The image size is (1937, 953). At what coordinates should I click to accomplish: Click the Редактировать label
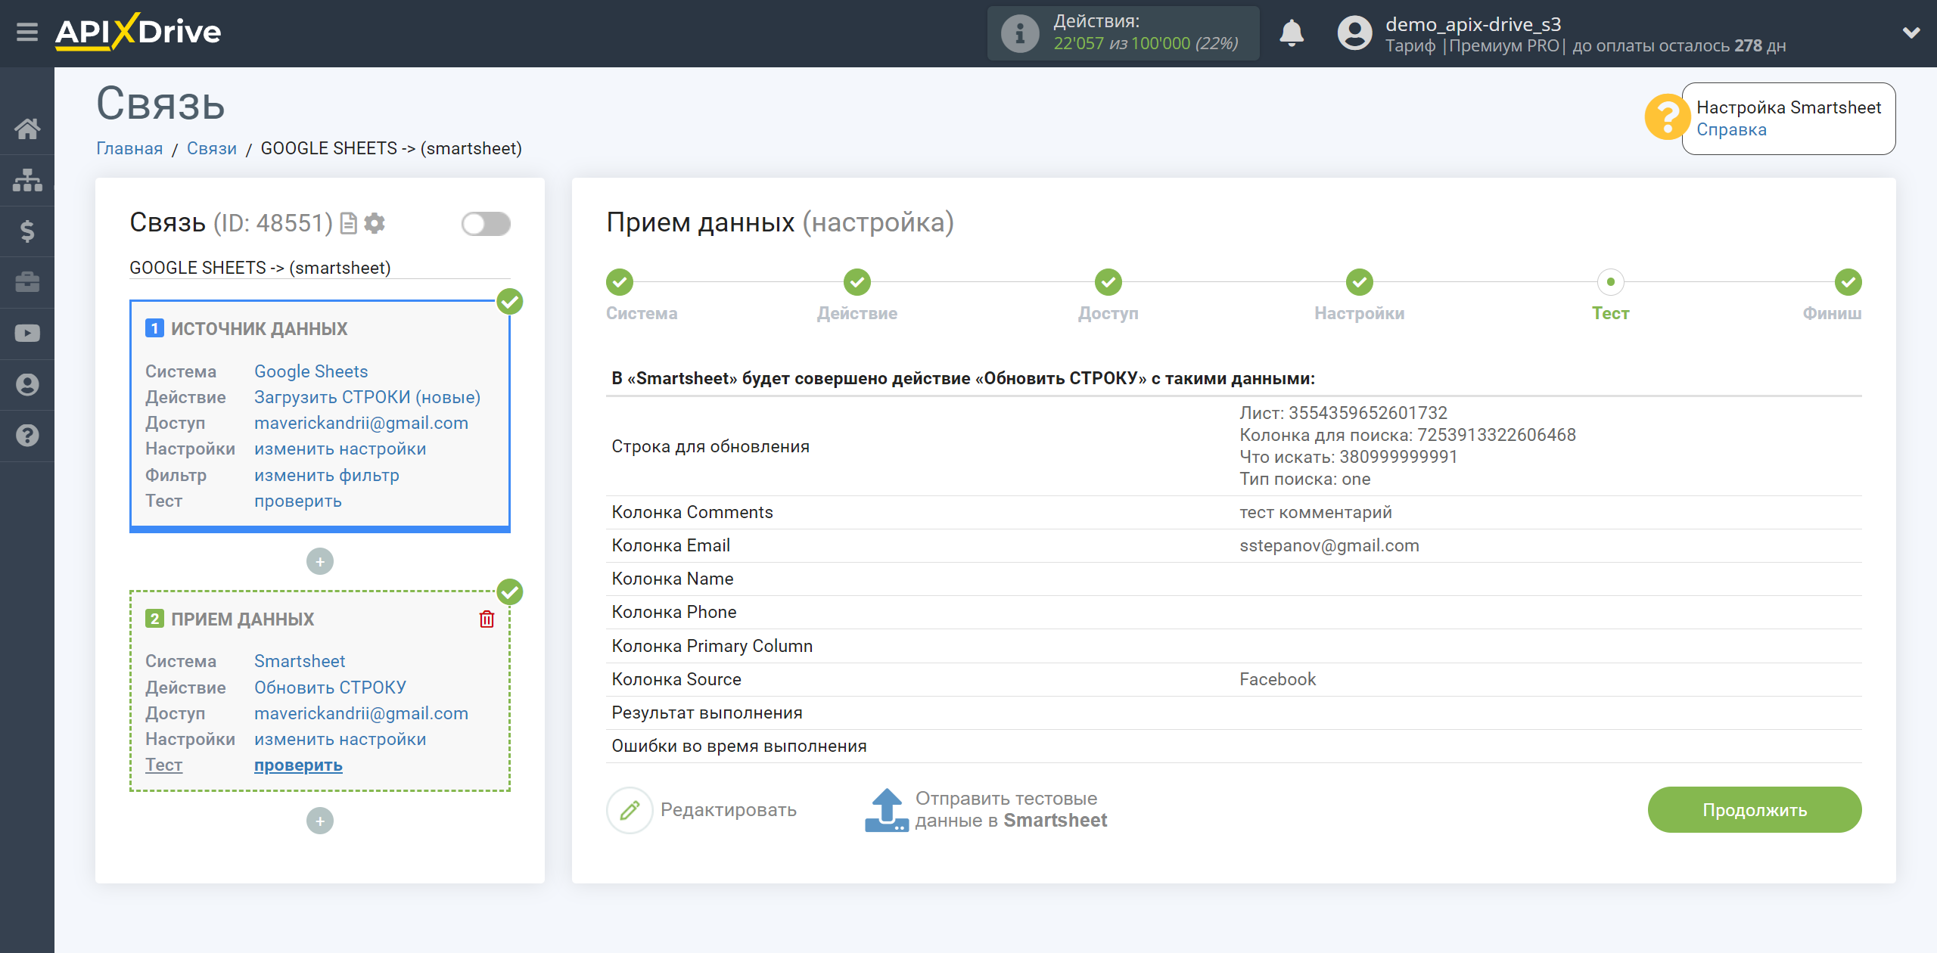pos(728,810)
